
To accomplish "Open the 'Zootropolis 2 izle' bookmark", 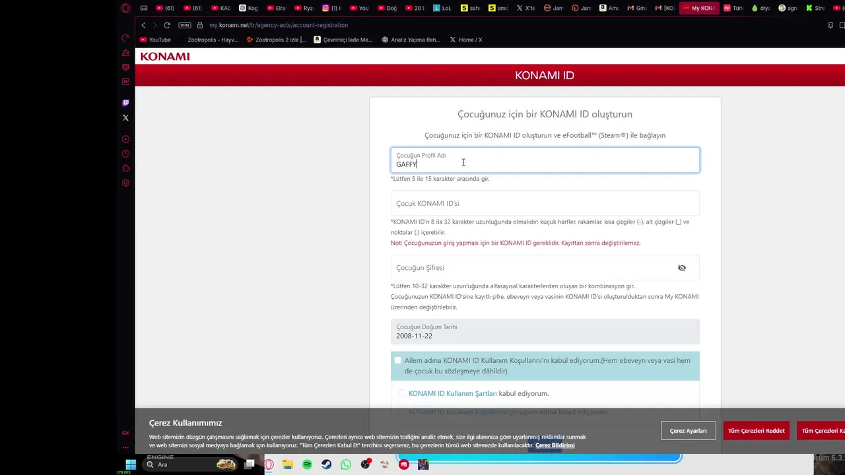I will 277,40.
